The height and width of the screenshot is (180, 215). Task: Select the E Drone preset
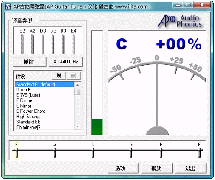click(x=45, y=100)
